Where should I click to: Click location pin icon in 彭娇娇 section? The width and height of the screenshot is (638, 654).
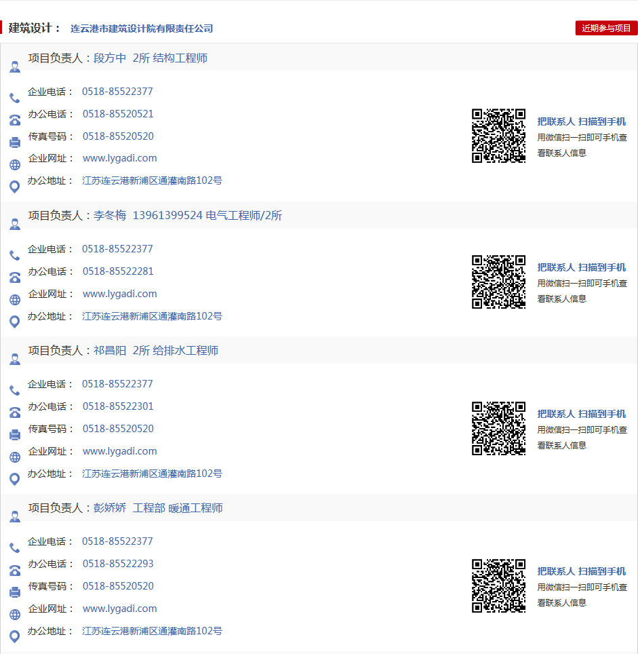[15, 636]
